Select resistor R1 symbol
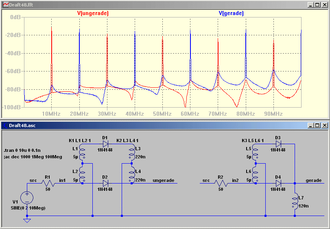 click(48, 183)
